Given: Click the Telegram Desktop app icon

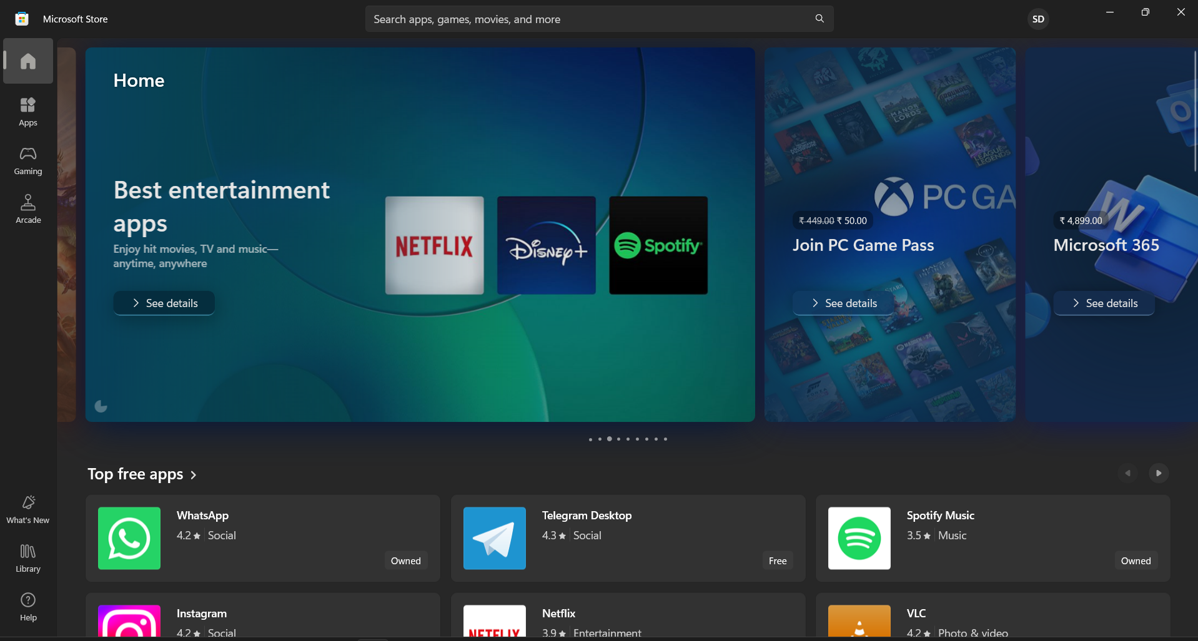Looking at the screenshot, I should 495,538.
